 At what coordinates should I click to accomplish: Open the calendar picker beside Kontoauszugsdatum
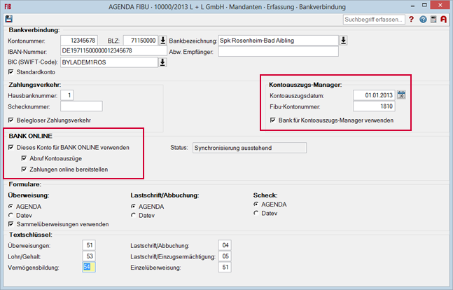(x=401, y=95)
